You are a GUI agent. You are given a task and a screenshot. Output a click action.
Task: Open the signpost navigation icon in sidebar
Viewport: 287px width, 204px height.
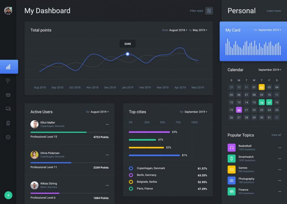click(8, 81)
